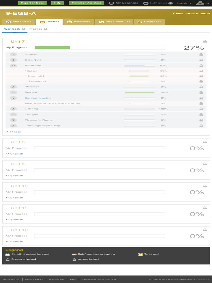Viewport: 212px width, 283px height.
Task: Toggle the Unit 7 access lock
Action: [x=205, y=41]
